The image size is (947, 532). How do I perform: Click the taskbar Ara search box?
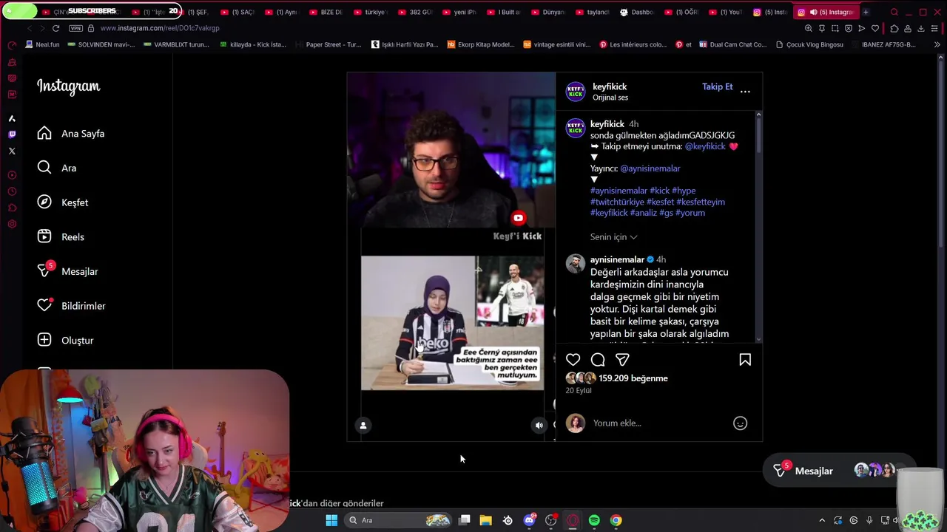[x=397, y=520]
